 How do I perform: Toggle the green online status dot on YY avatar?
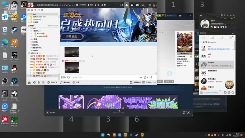pyautogui.click(x=208, y=27)
